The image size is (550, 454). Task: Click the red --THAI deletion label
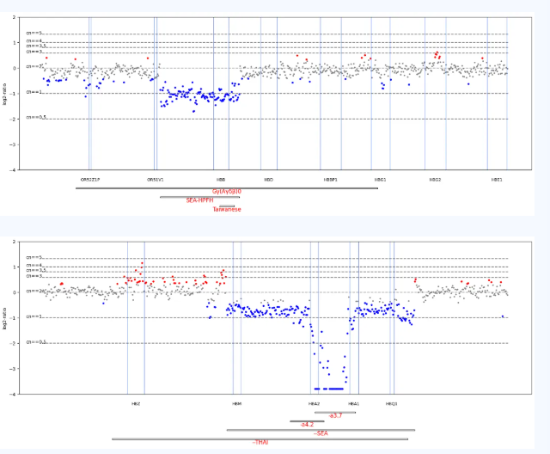tap(260, 442)
